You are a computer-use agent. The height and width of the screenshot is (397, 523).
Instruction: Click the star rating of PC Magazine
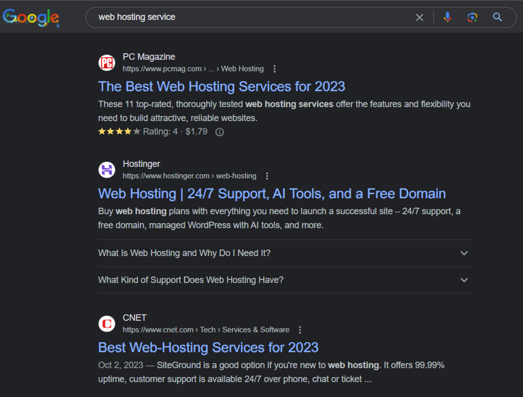pyautogui.click(x=119, y=131)
